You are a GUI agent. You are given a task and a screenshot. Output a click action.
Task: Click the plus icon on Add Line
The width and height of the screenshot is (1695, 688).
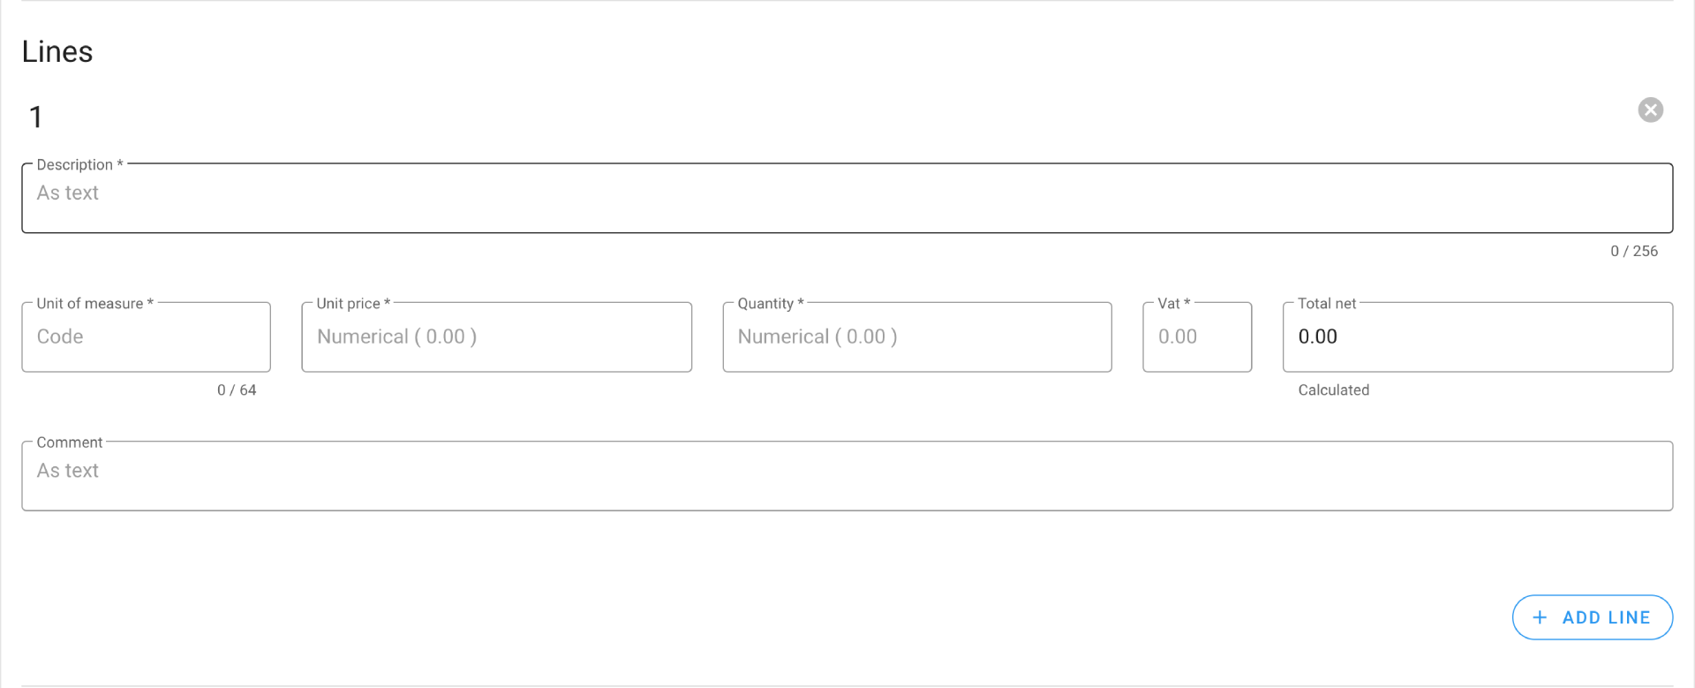(1540, 617)
